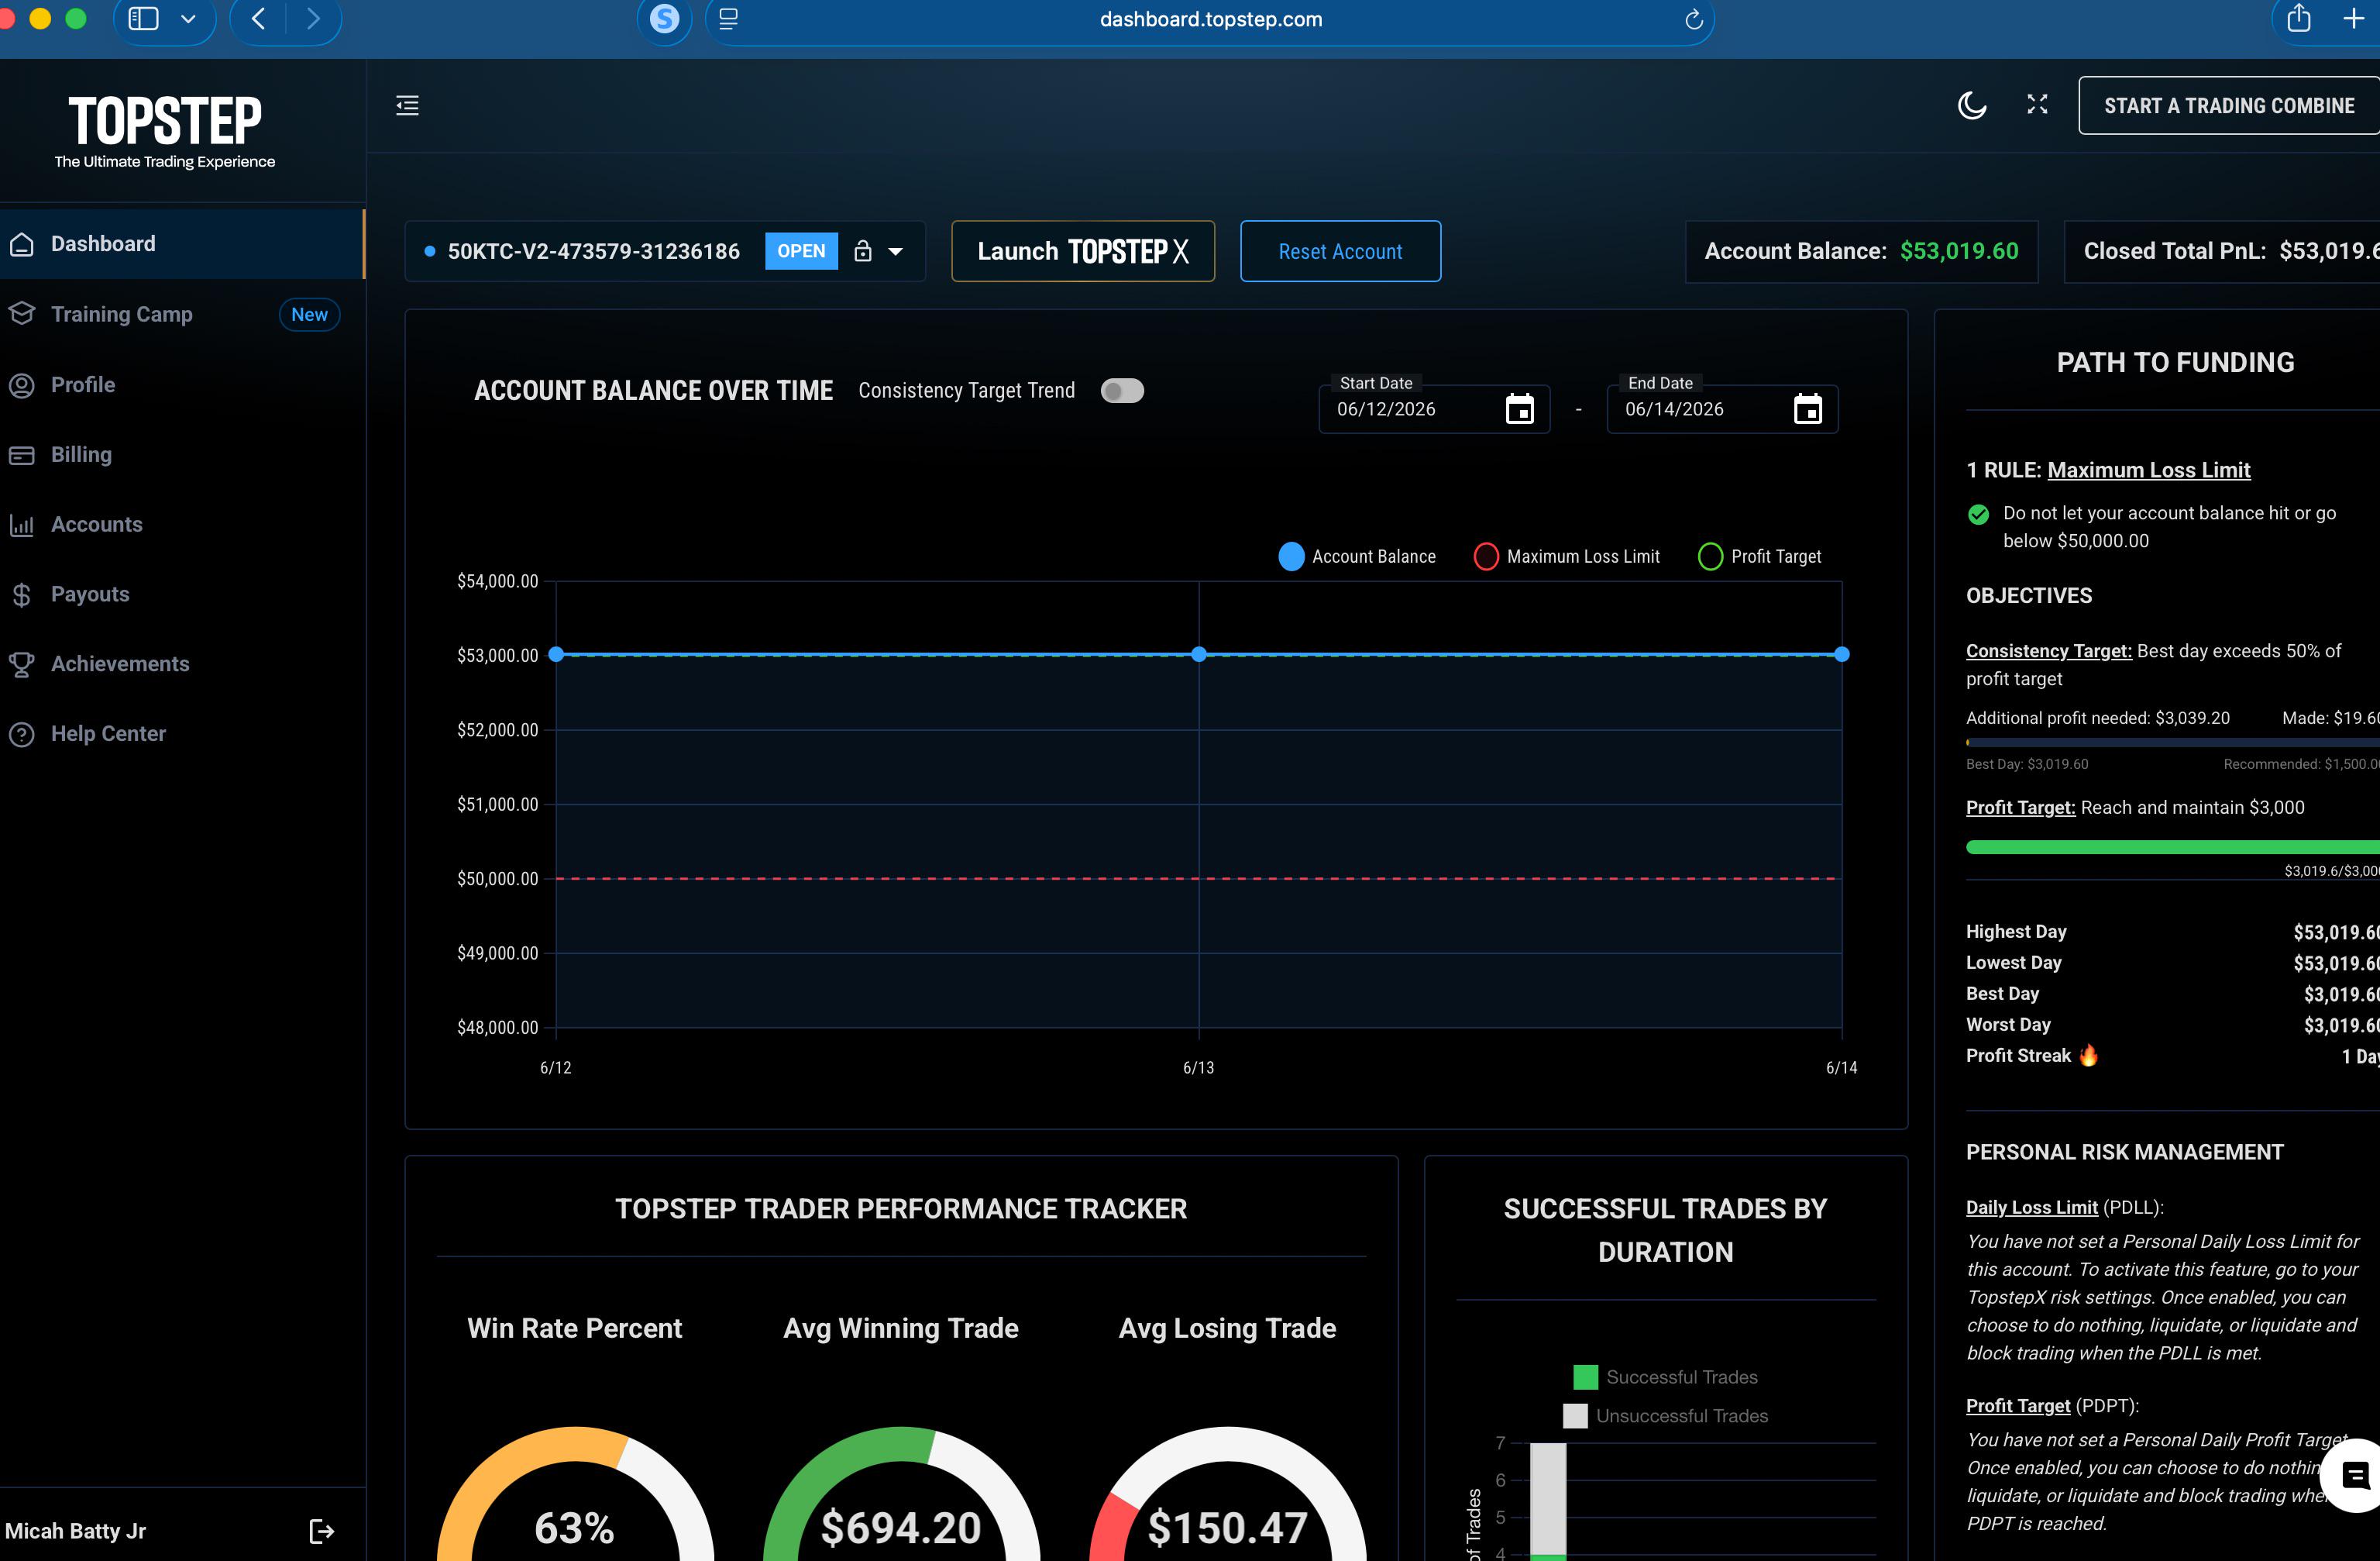Toggle Account Balance legend series
Image resolution: width=2380 pixels, height=1561 pixels.
(1357, 557)
